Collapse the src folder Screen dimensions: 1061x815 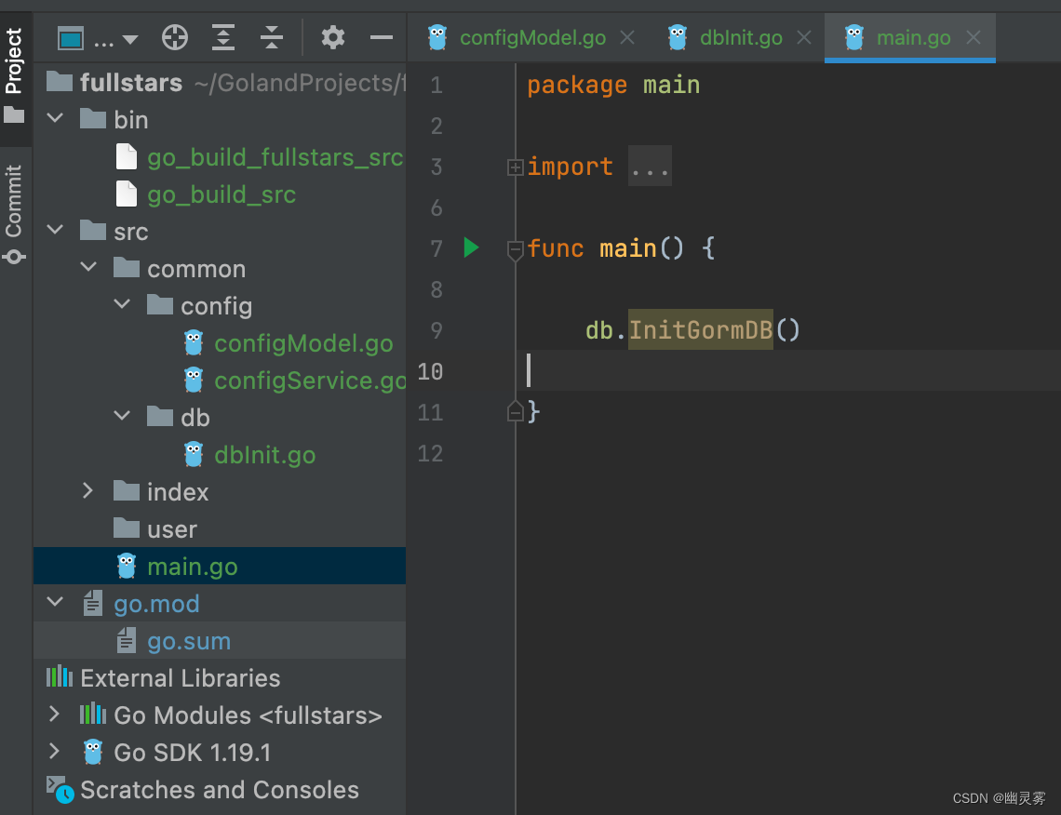point(56,231)
